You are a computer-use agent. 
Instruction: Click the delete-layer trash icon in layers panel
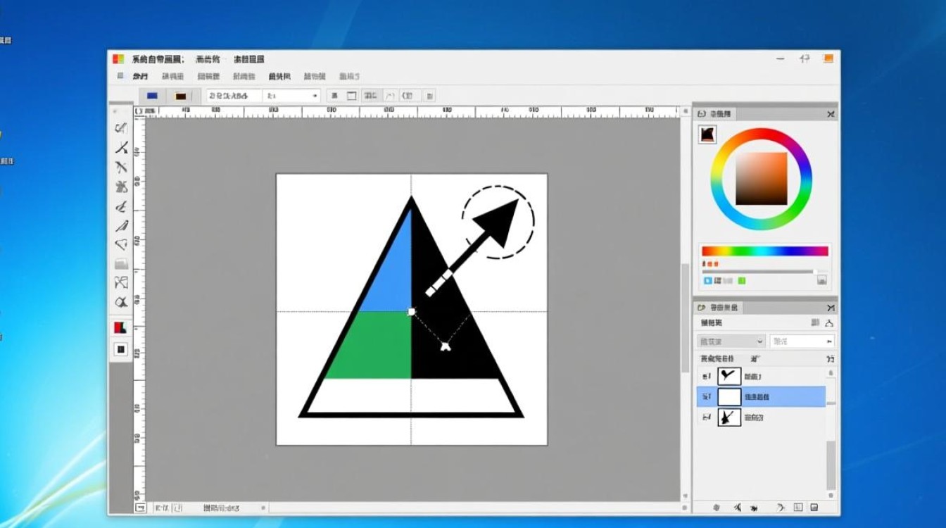[753, 506]
